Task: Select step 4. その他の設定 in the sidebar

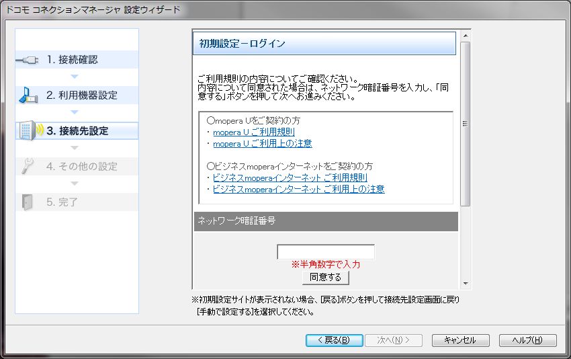Action: point(77,166)
